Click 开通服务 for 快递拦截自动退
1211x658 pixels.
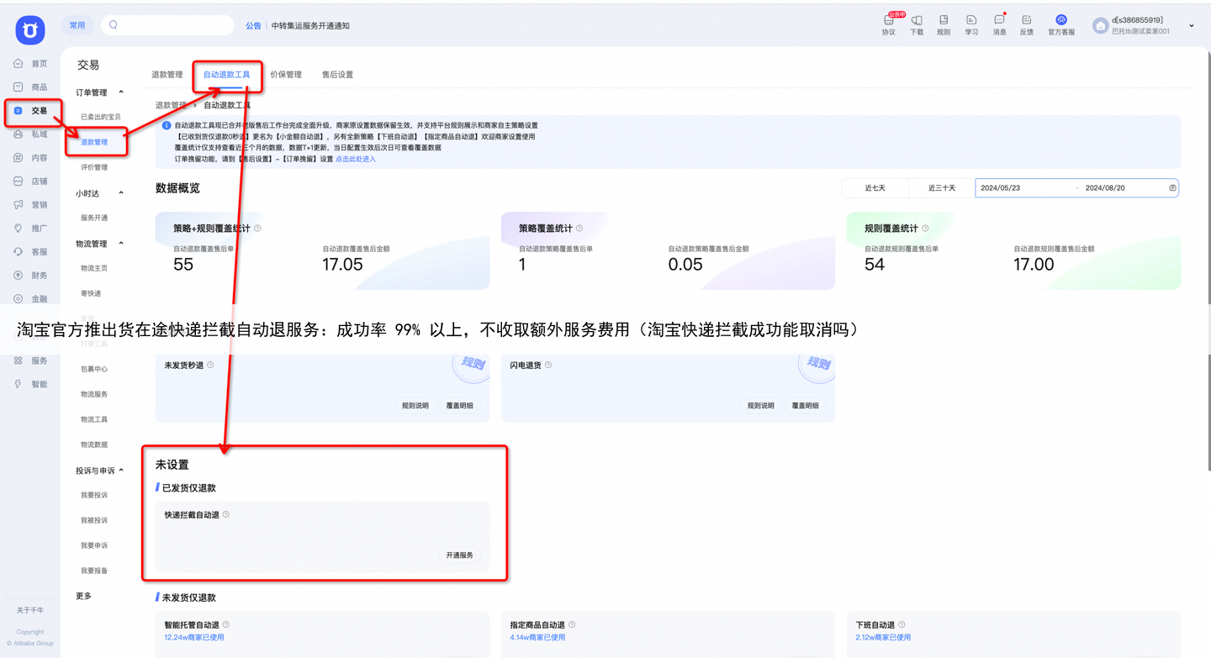tap(459, 555)
